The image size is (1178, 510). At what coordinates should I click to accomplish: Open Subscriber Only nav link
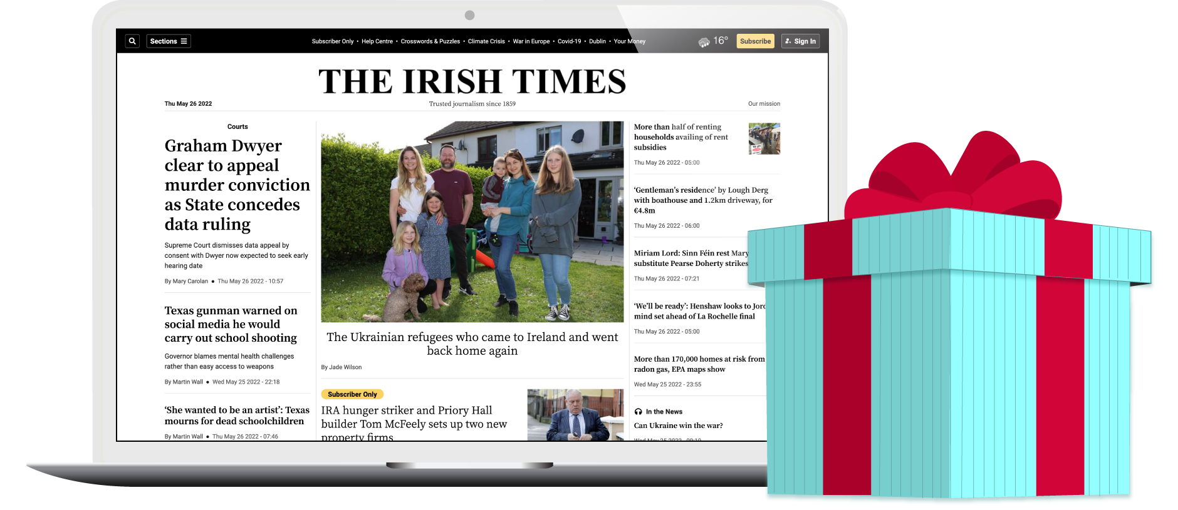[333, 41]
